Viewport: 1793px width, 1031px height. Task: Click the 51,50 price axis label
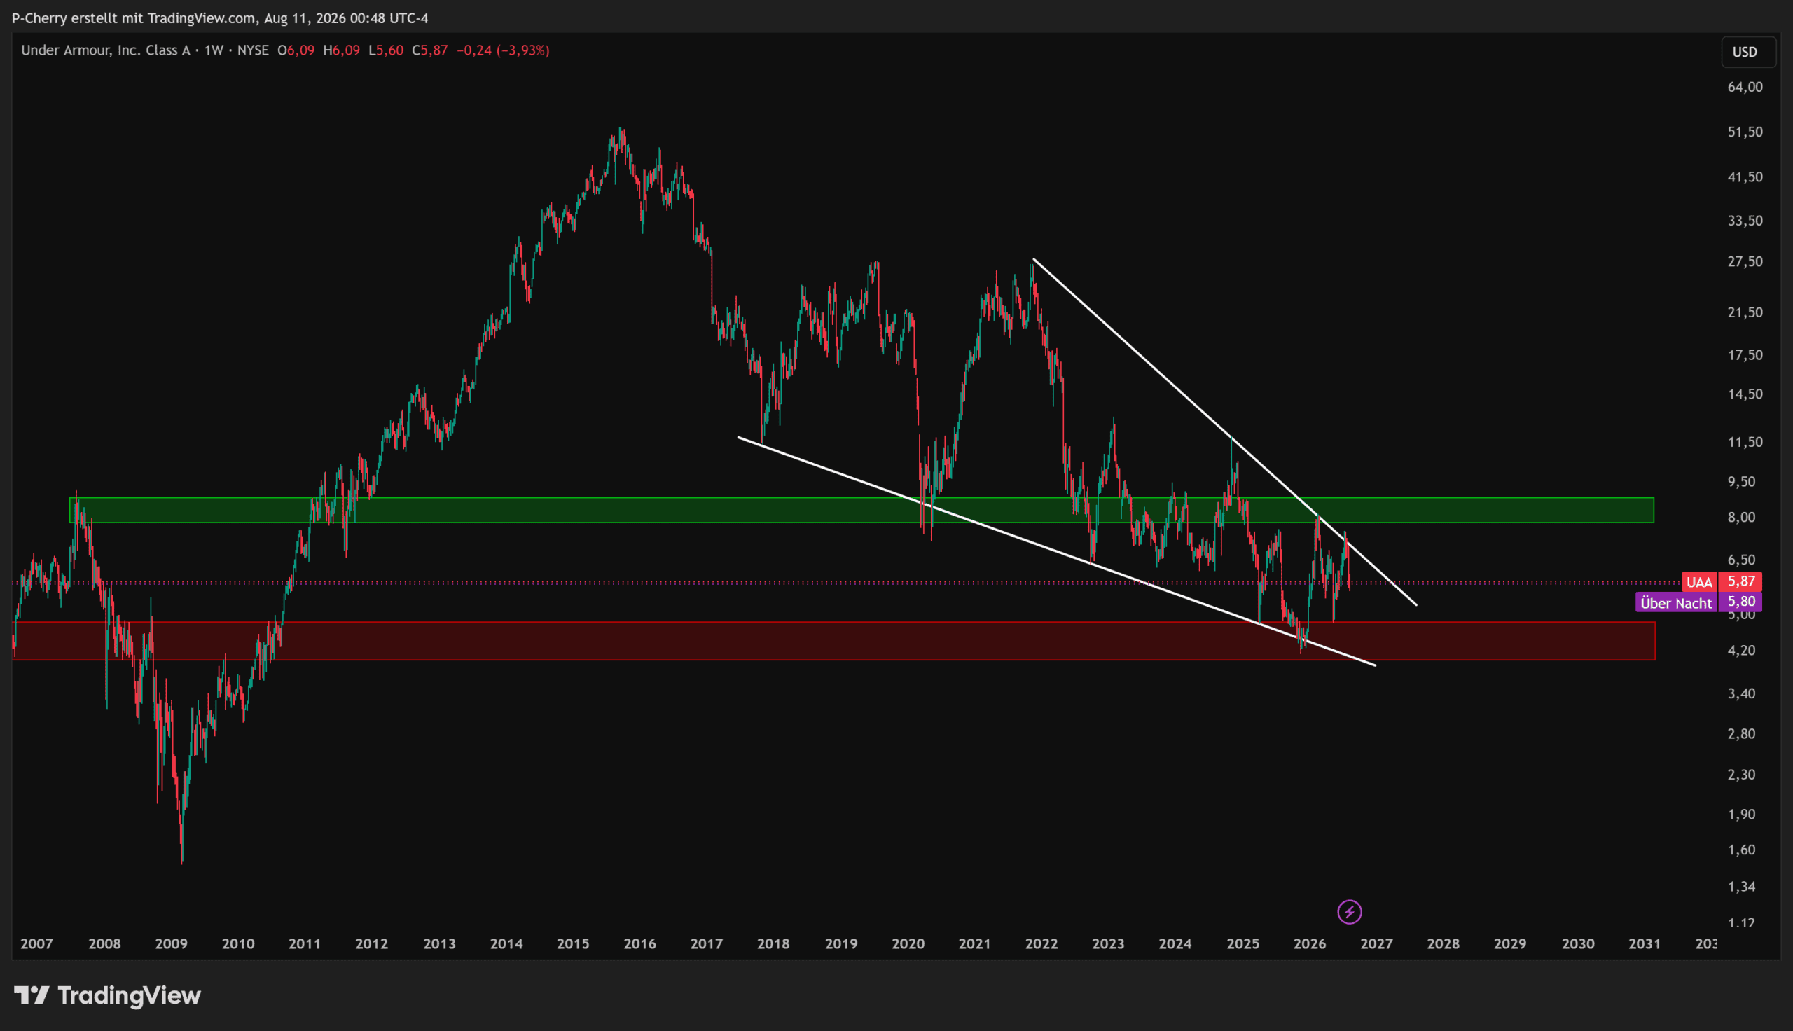(x=1745, y=132)
